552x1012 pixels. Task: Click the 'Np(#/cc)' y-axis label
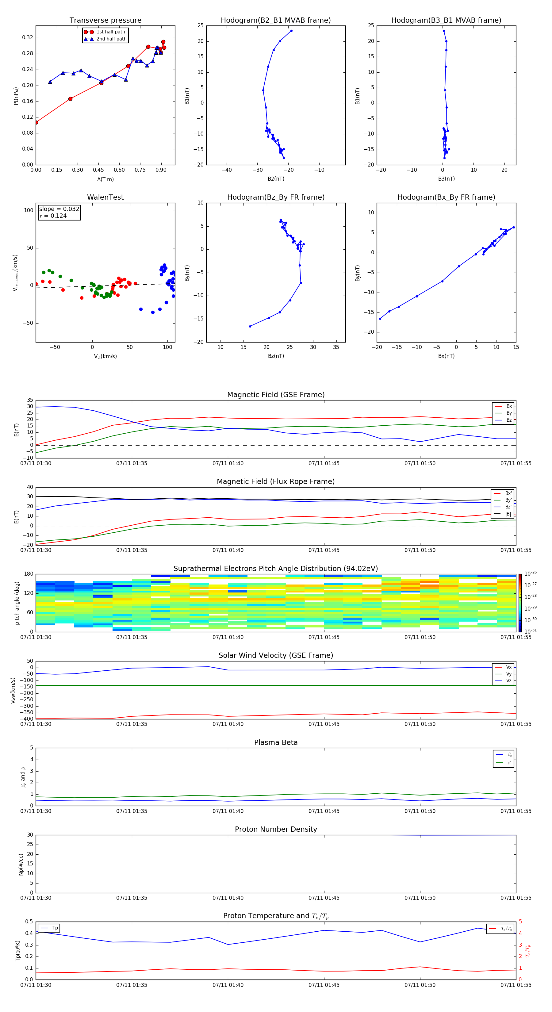click(21, 864)
